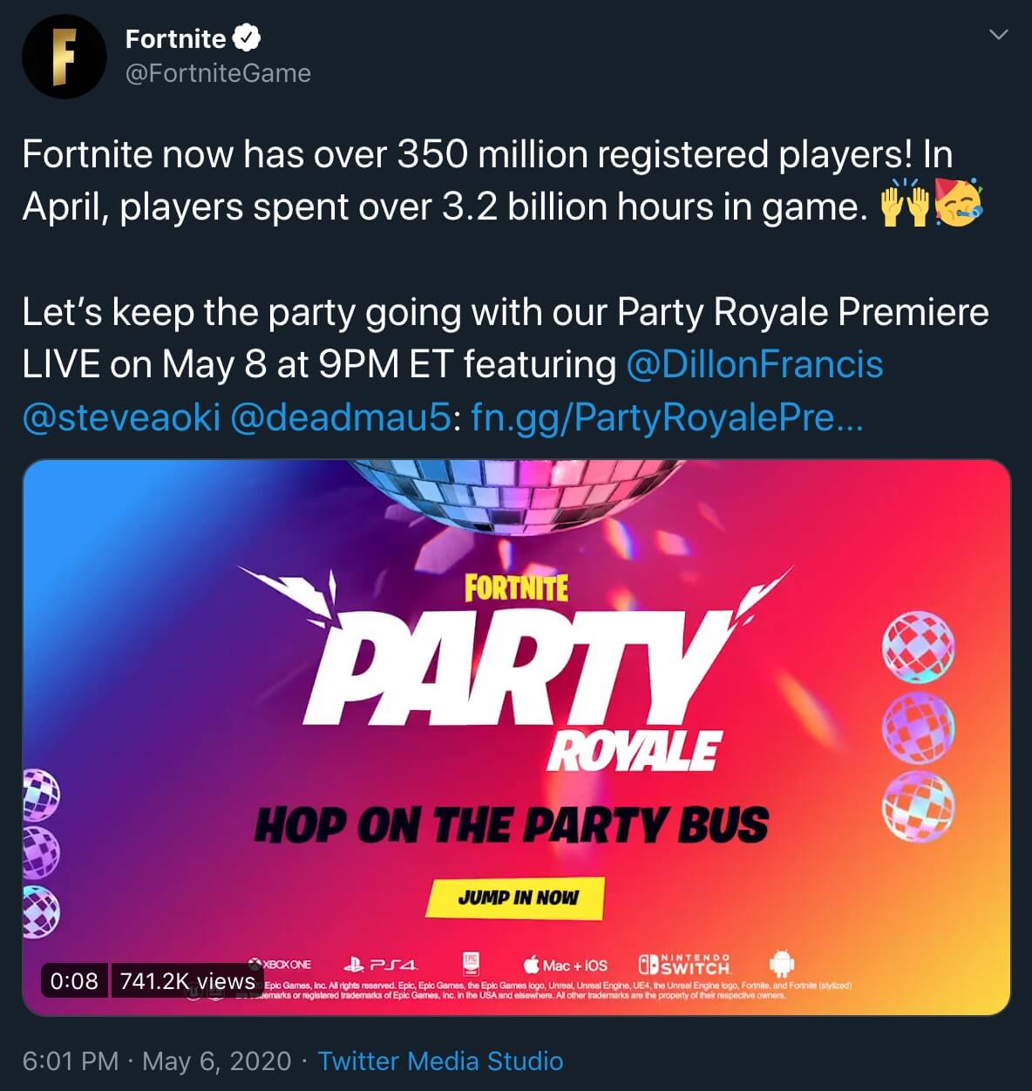Open the 6:01 PM May 6, 2020 timestamp
The image size is (1032, 1091).
point(157,1061)
